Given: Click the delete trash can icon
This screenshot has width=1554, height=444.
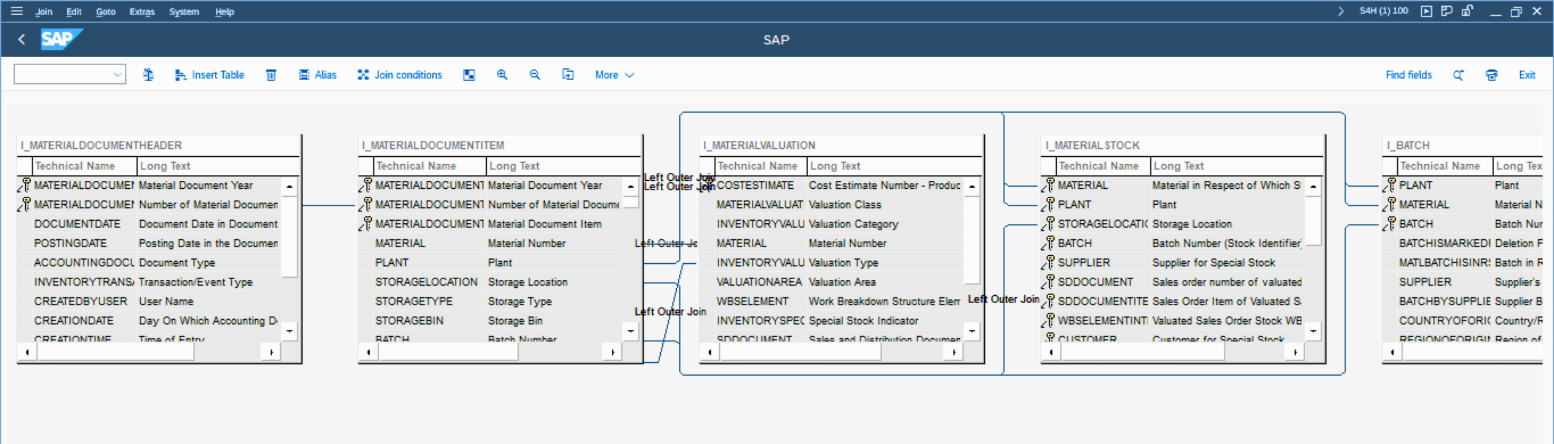Looking at the screenshot, I should coord(271,75).
